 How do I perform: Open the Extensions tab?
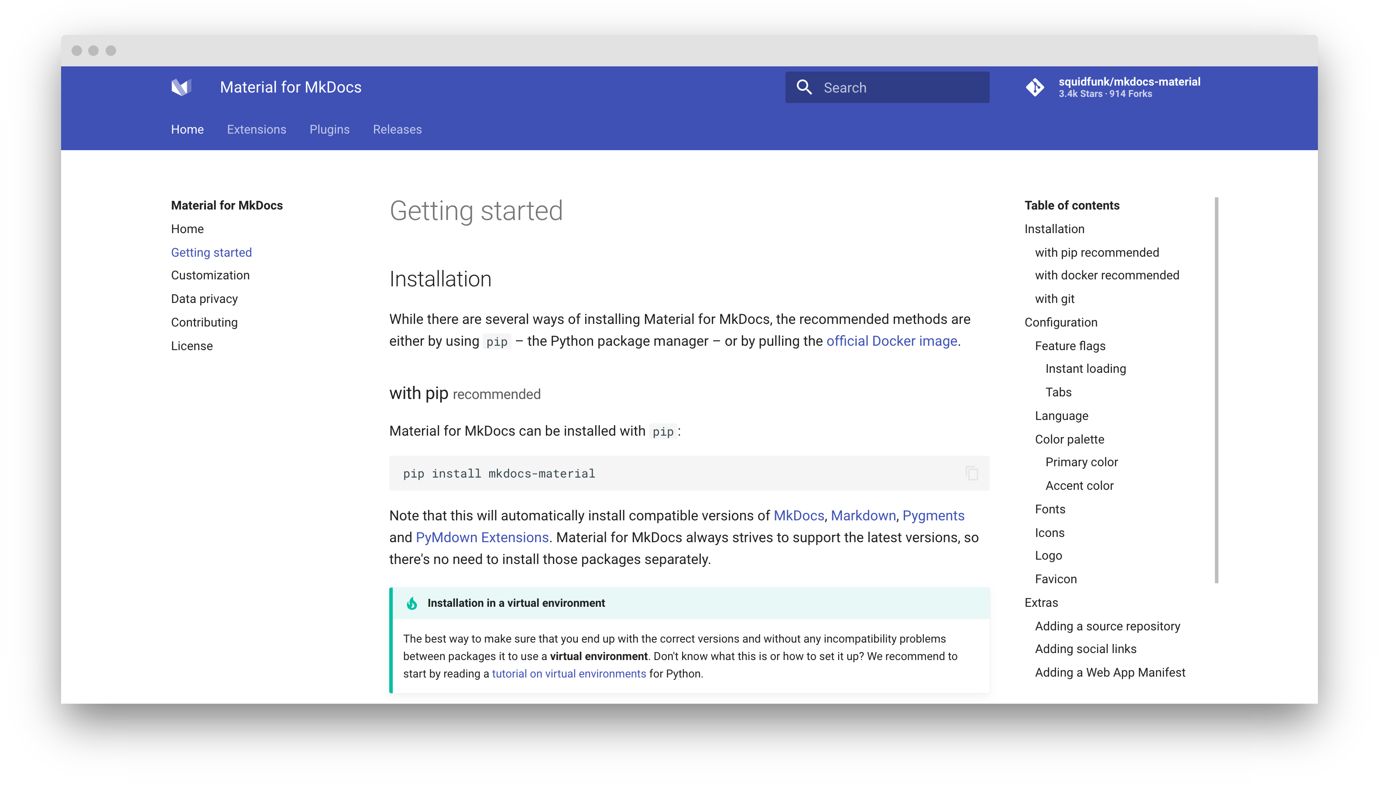pos(256,129)
